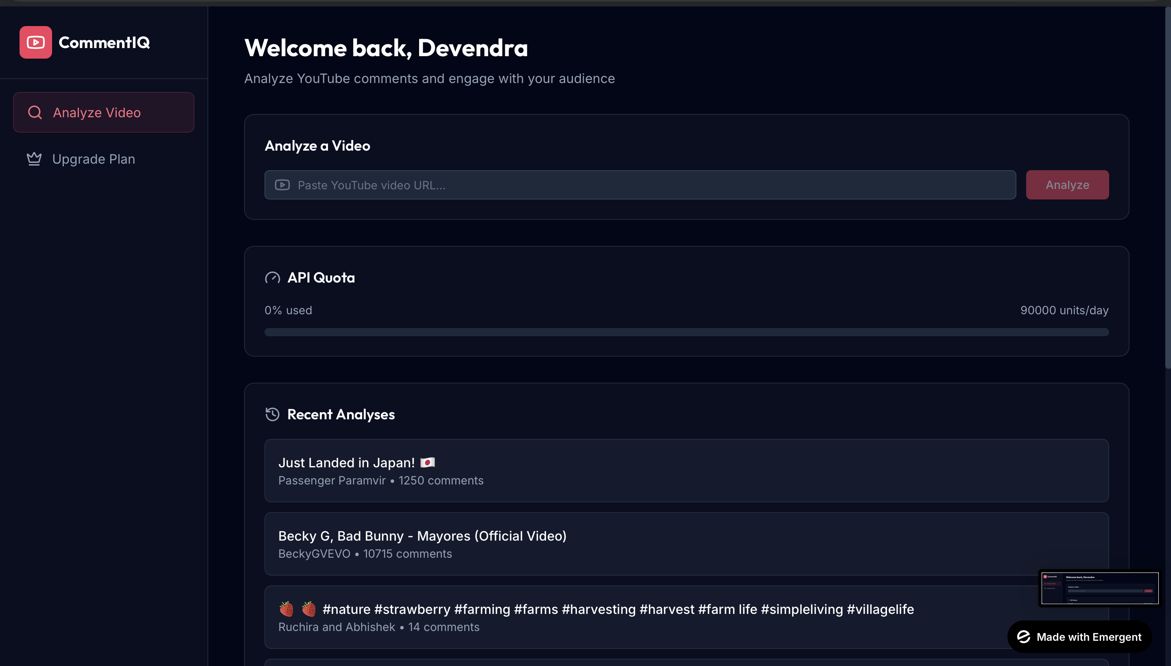Screen dimensions: 1171x666
Task: Click the Recent Analyses history icon
Action: coord(273,414)
